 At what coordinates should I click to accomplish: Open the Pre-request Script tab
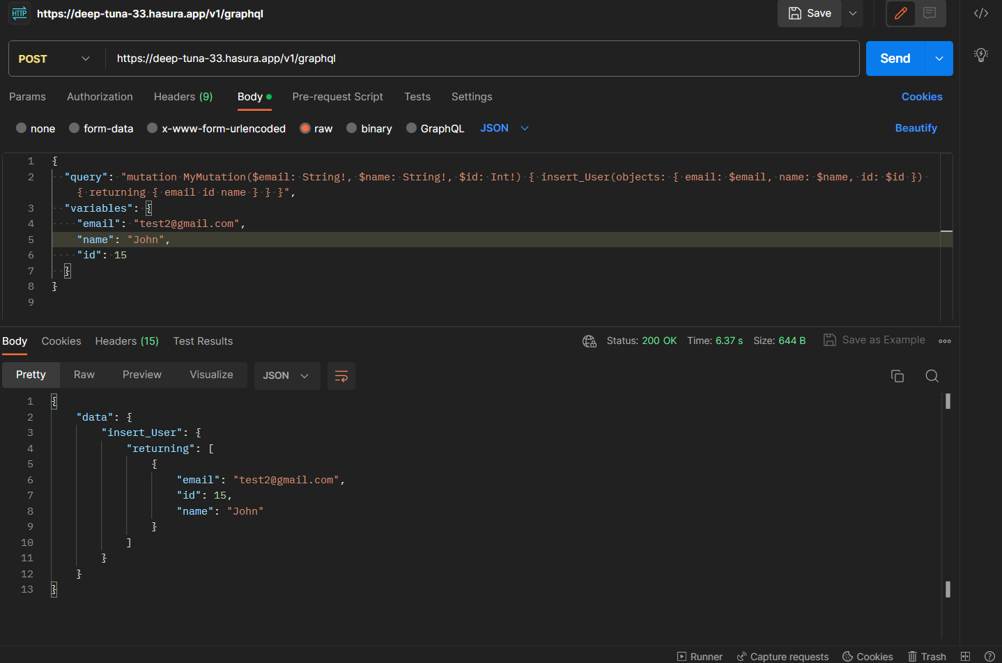[x=337, y=97]
